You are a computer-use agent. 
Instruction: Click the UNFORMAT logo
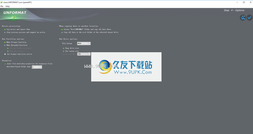click(15, 12)
